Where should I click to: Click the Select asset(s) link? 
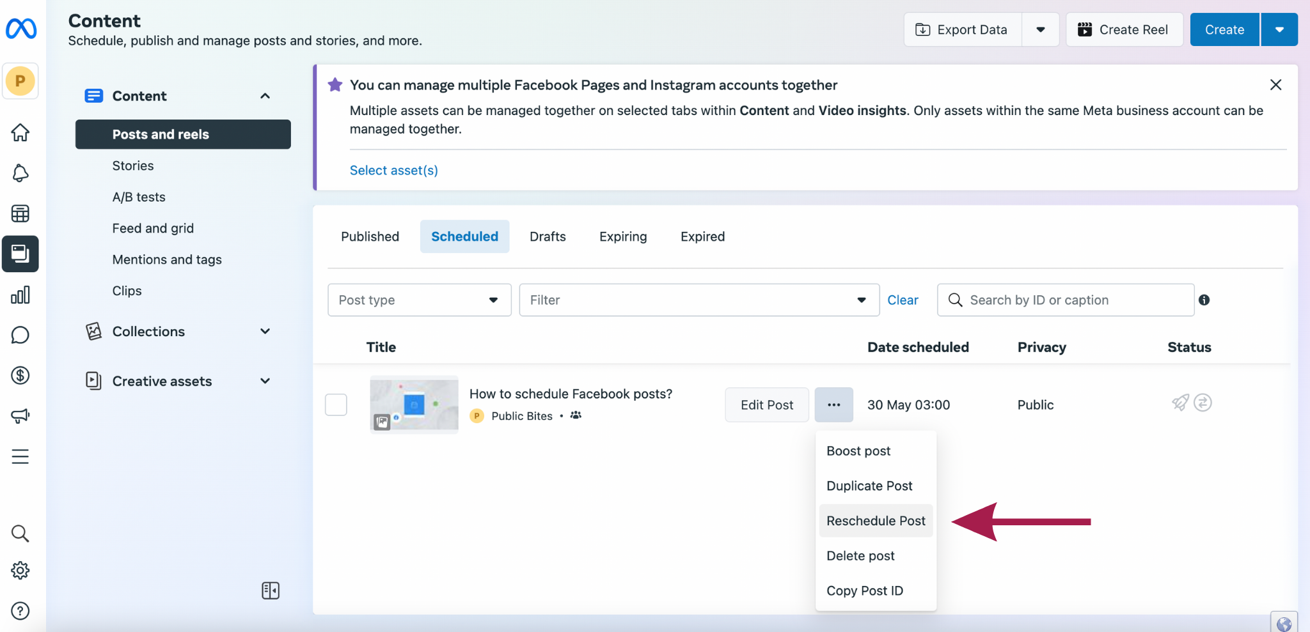[393, 170]
